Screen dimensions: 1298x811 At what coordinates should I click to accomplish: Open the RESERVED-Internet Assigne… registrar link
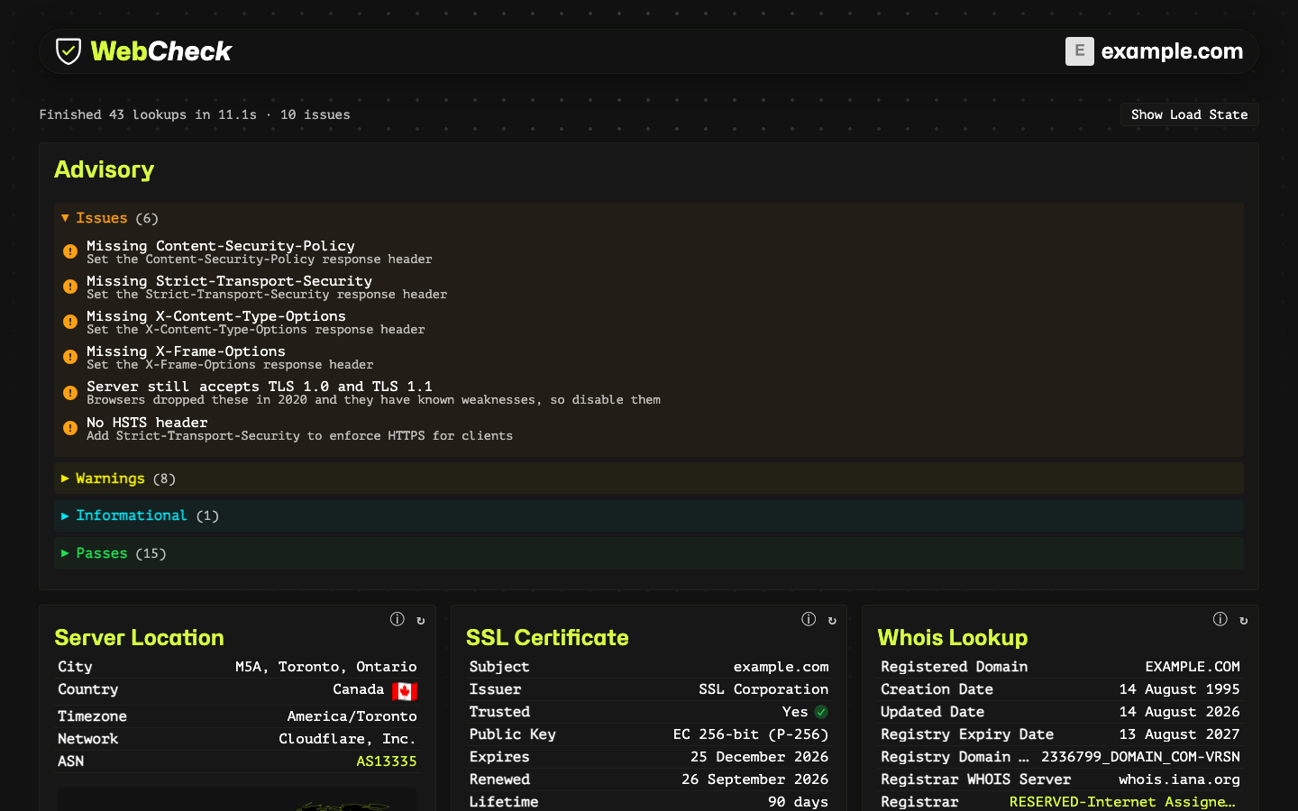(x=1122, y=802)
